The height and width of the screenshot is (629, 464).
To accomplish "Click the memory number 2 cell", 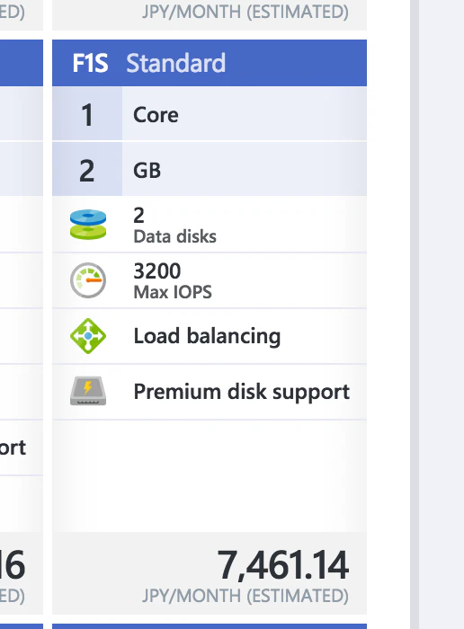I will coord(87,170).
